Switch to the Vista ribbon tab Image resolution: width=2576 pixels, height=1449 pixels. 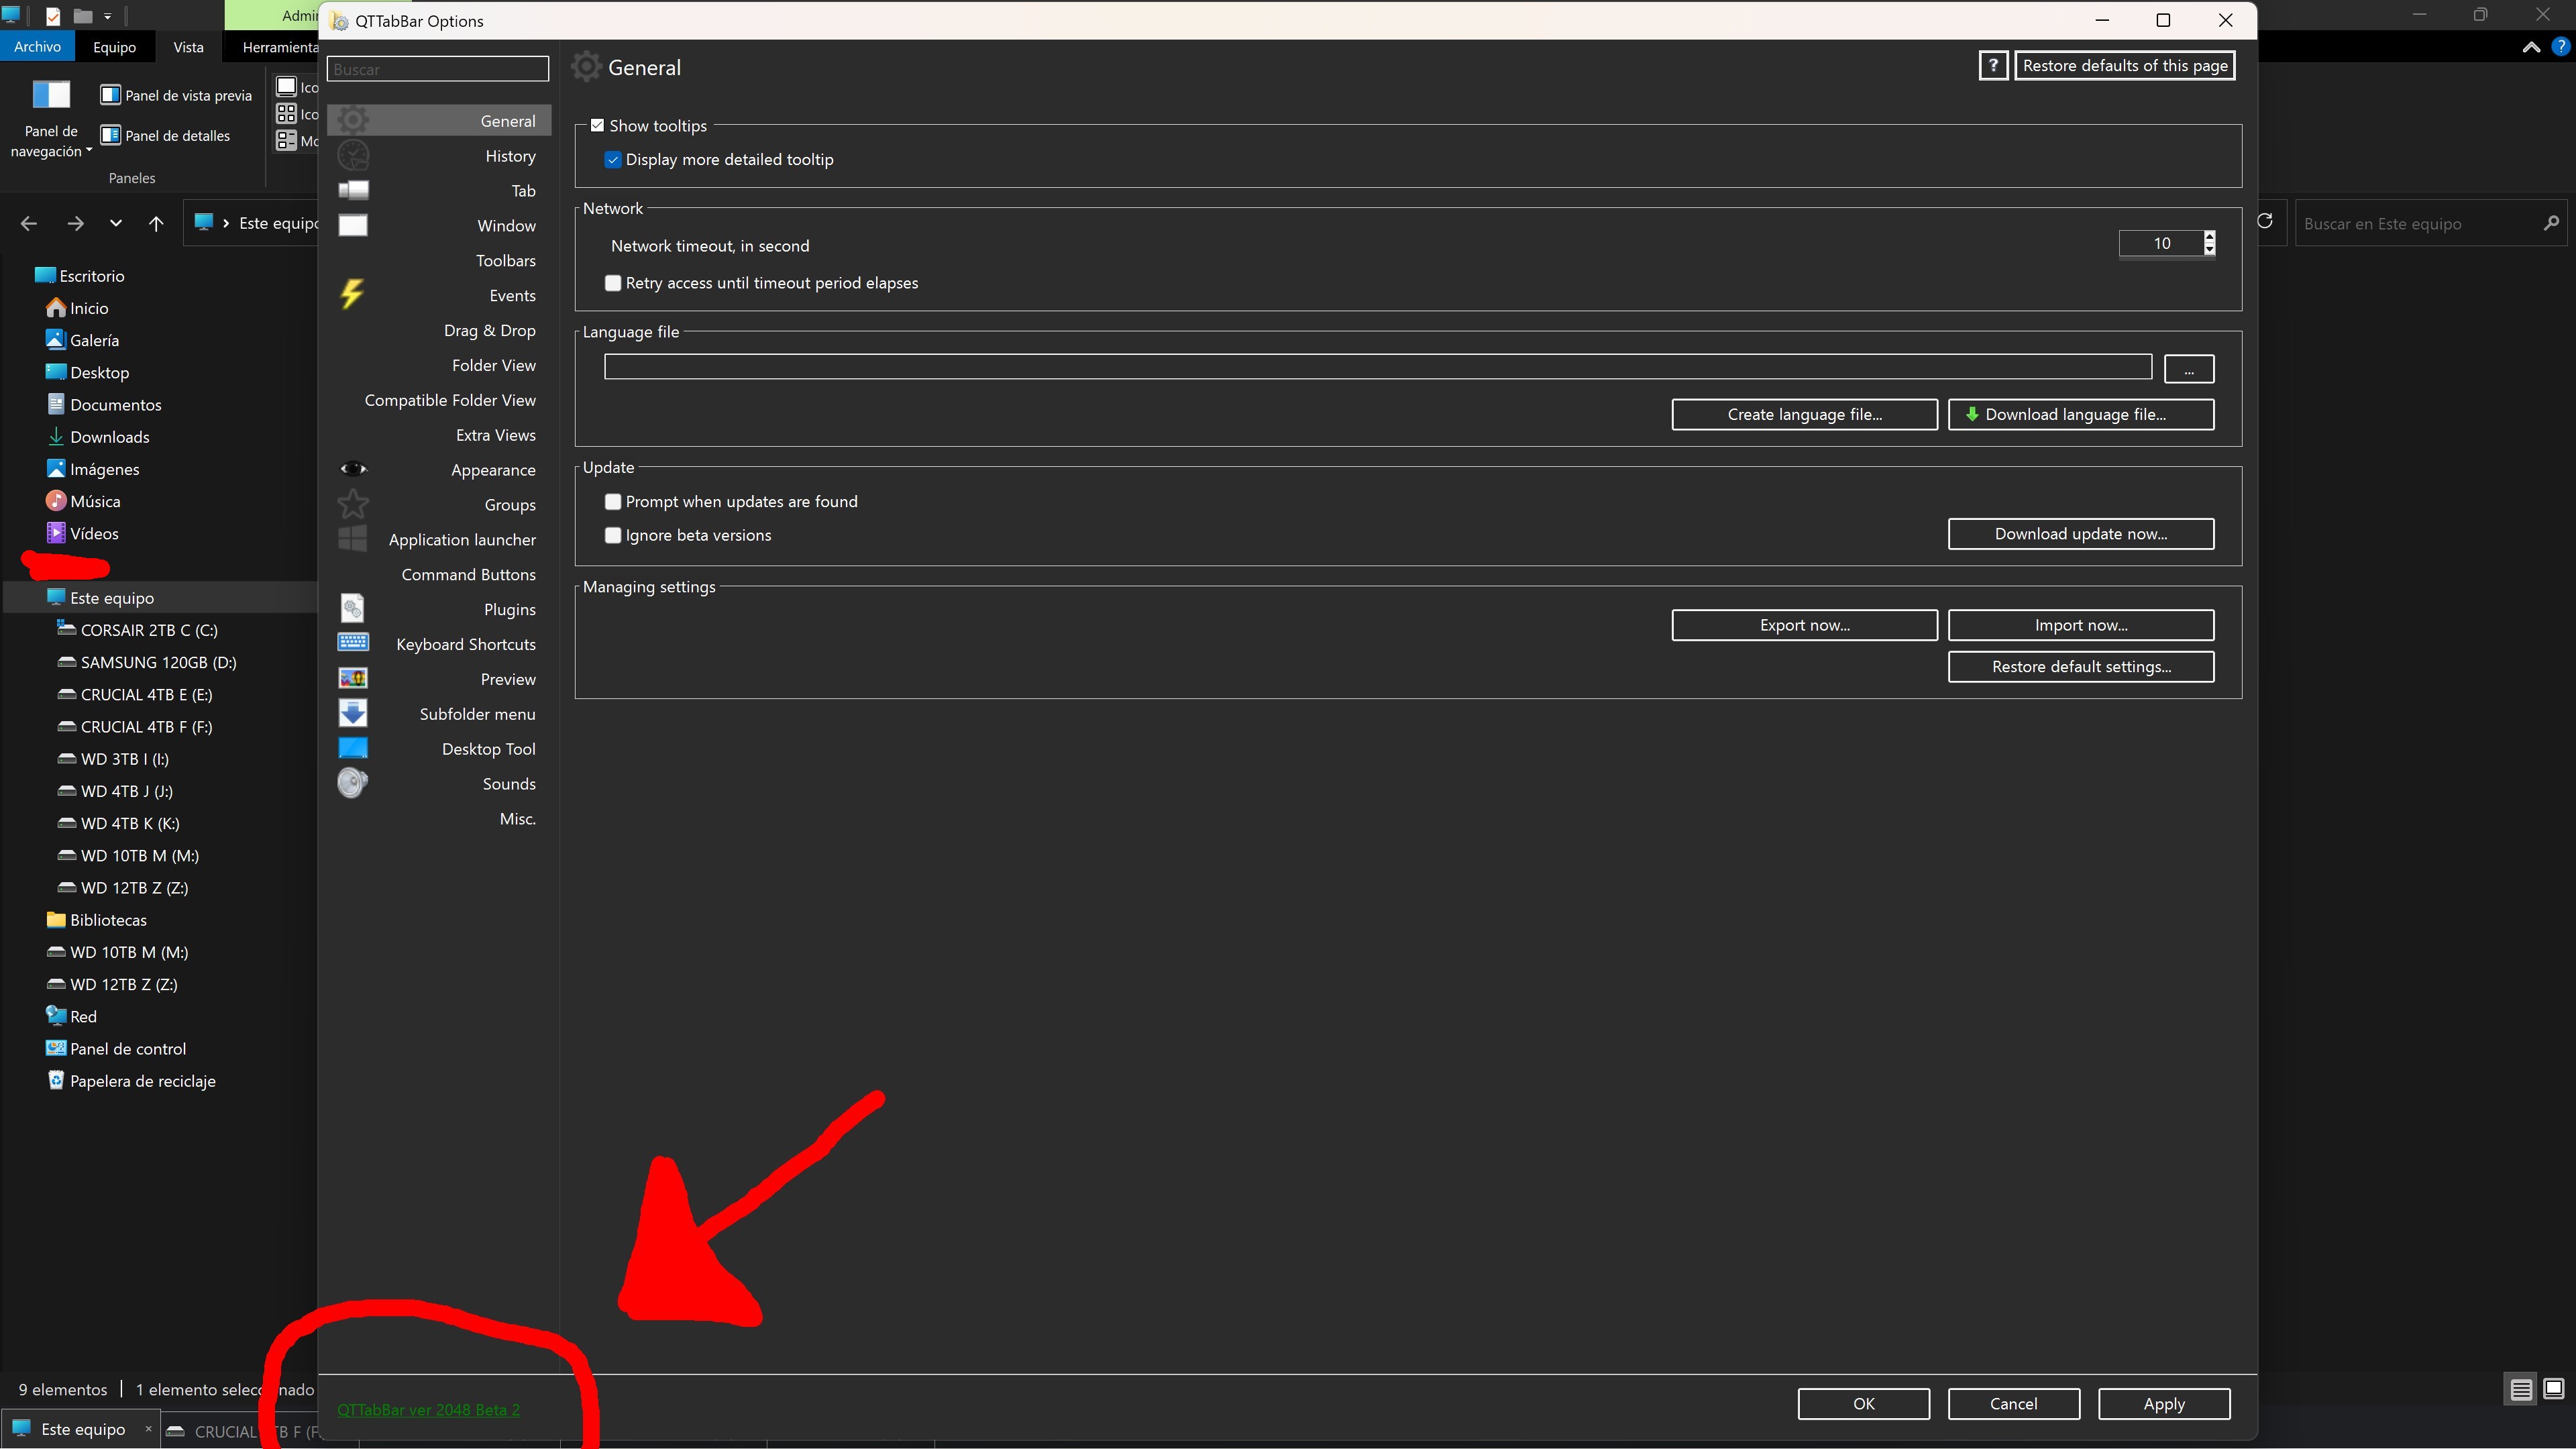pos(188,47)
